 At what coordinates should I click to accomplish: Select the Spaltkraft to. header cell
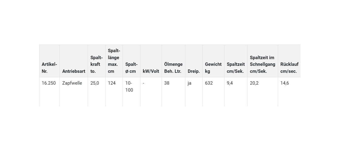(x=96, y=64)
